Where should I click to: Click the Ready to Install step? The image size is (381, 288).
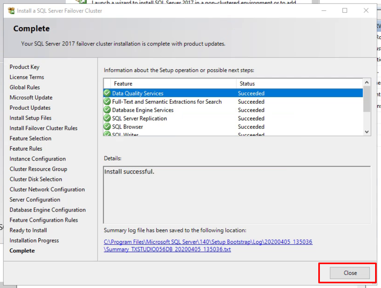pyautogui.click(x=28, y=230)
